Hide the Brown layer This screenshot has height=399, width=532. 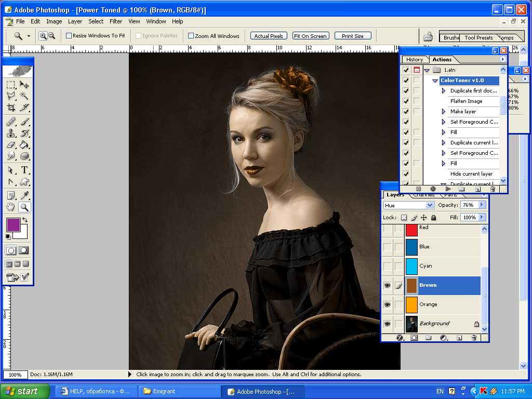[x=387, y=285]
